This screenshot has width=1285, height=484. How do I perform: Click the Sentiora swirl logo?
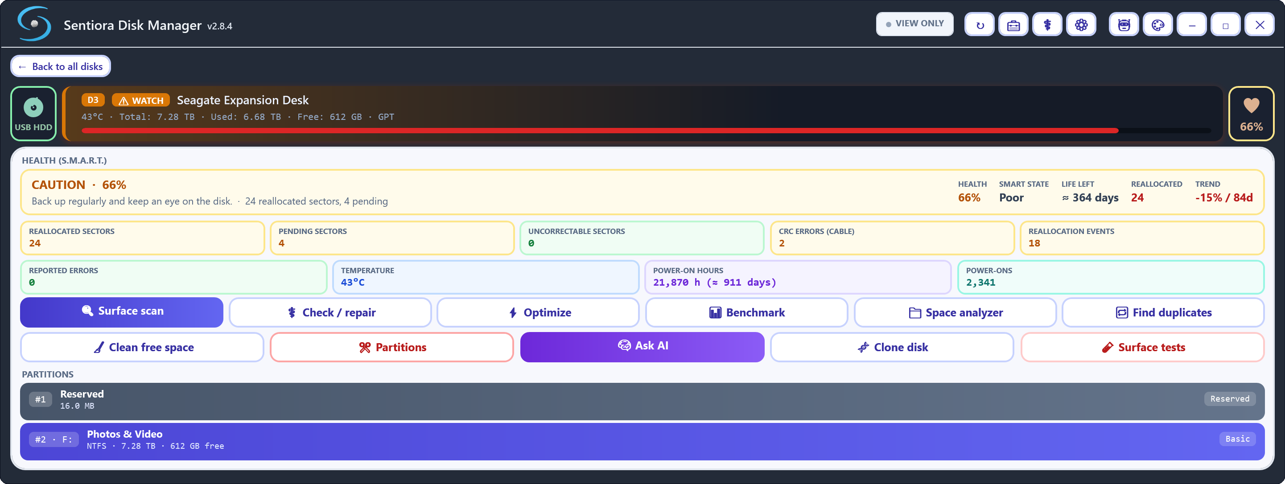[x=34, y=24]
